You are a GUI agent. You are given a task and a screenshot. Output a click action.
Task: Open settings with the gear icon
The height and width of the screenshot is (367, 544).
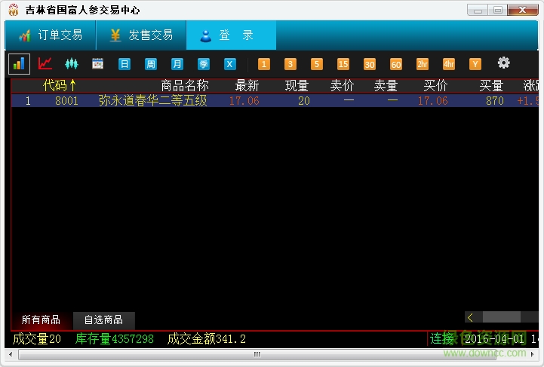[503, 63]
